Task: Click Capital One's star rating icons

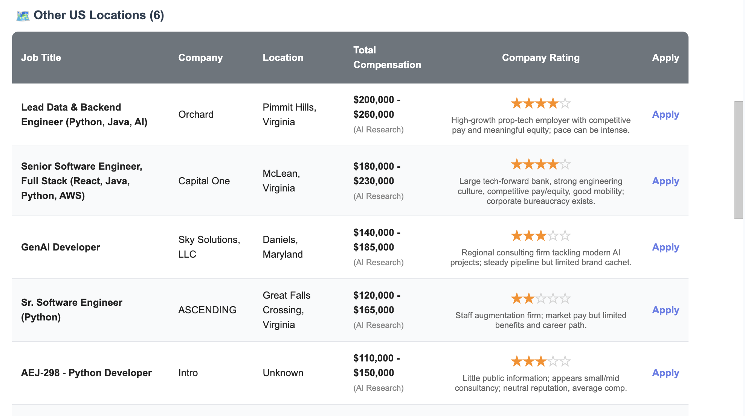Action: (x=540, y=164)
